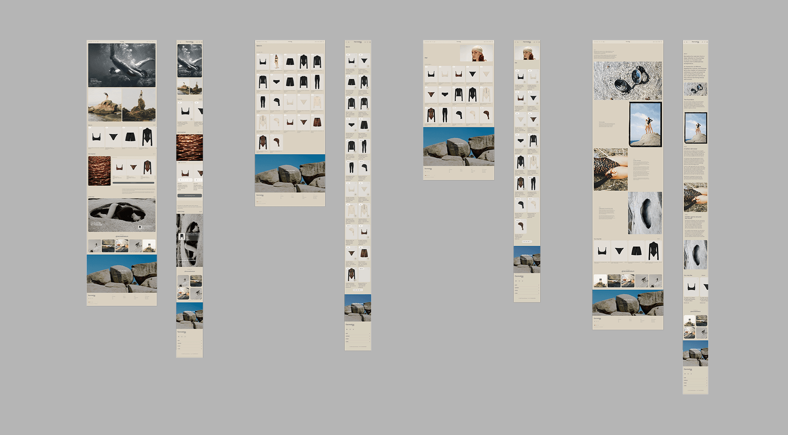Click View all link beside New In on desktop homepage
This screenshot has width=788, height=435.
pyautogui.click(x=154, y=125)
